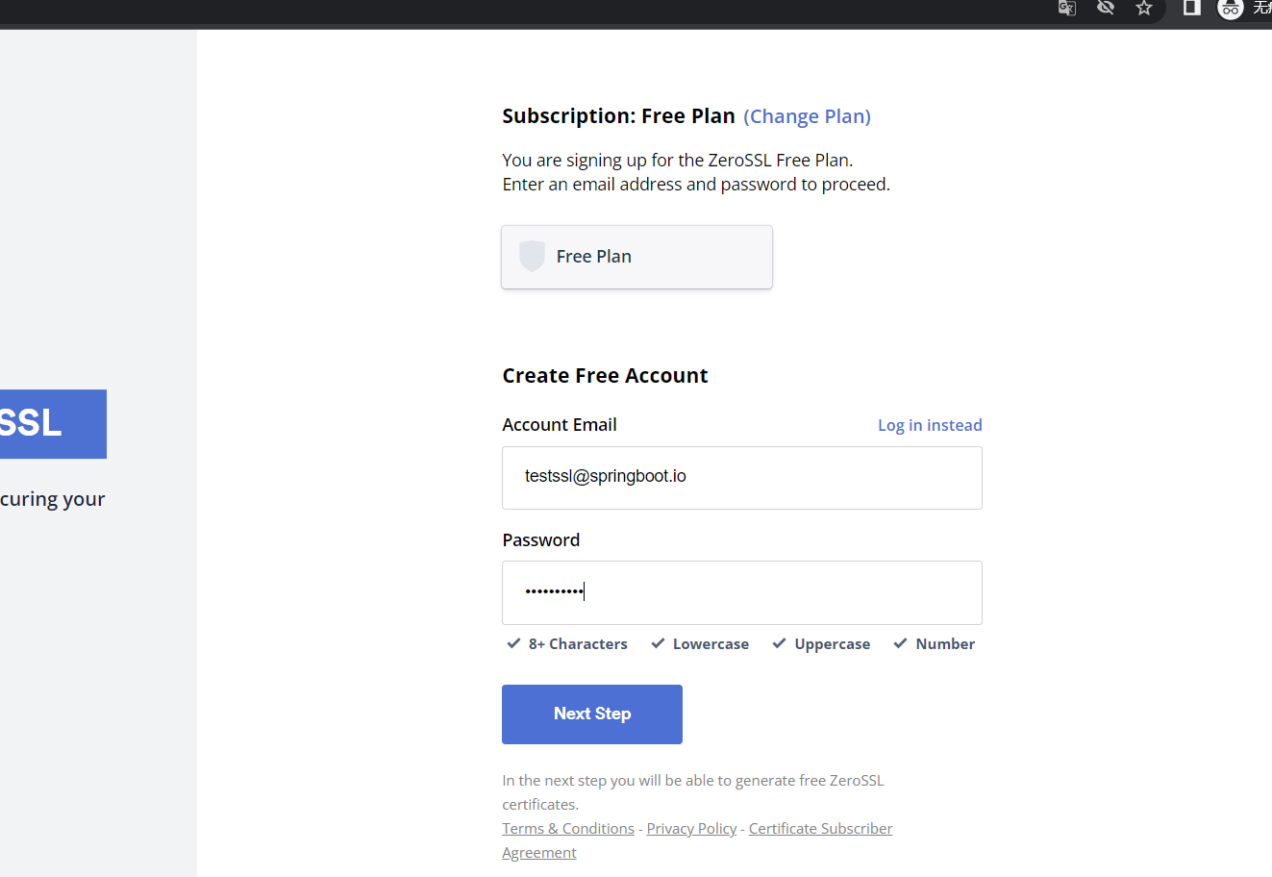1272x877 pixels.
Task: Open the incognito profile icon
Action: (1231, 9)
